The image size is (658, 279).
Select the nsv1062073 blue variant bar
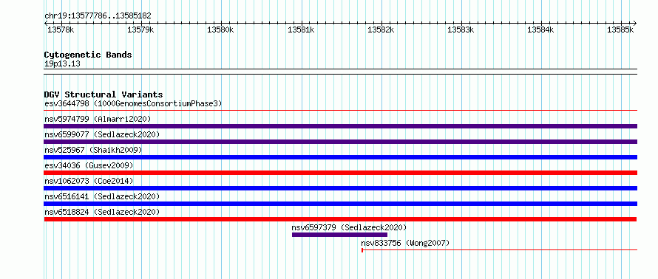coord(340,188)
